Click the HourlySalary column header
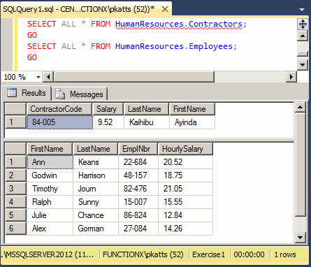Viewport: 311px width, 267px height. tap(185, 149)
